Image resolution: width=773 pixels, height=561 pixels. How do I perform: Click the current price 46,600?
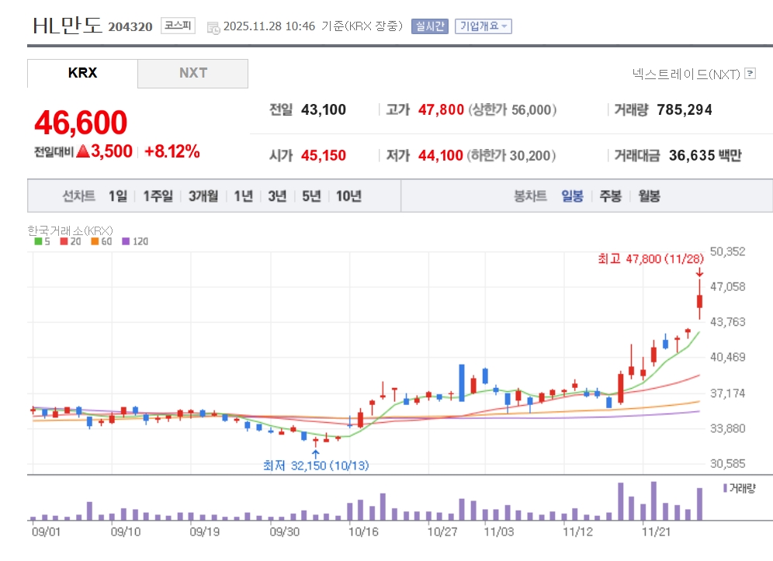tap(81, 123)
